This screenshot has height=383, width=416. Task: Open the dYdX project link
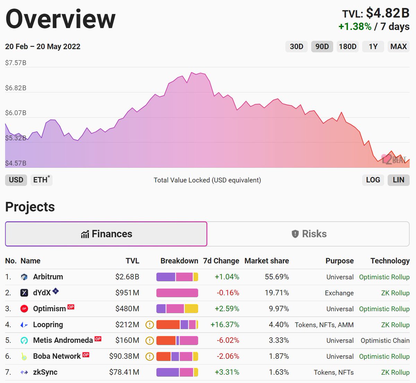tap(42, 293)
